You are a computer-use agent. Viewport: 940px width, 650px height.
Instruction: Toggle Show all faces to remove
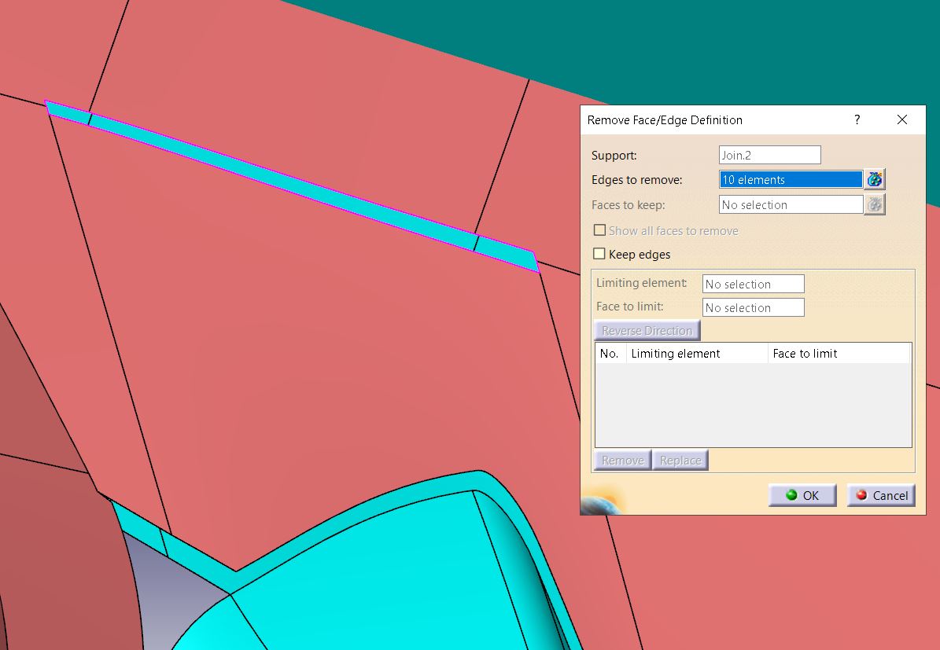point(599,230)
